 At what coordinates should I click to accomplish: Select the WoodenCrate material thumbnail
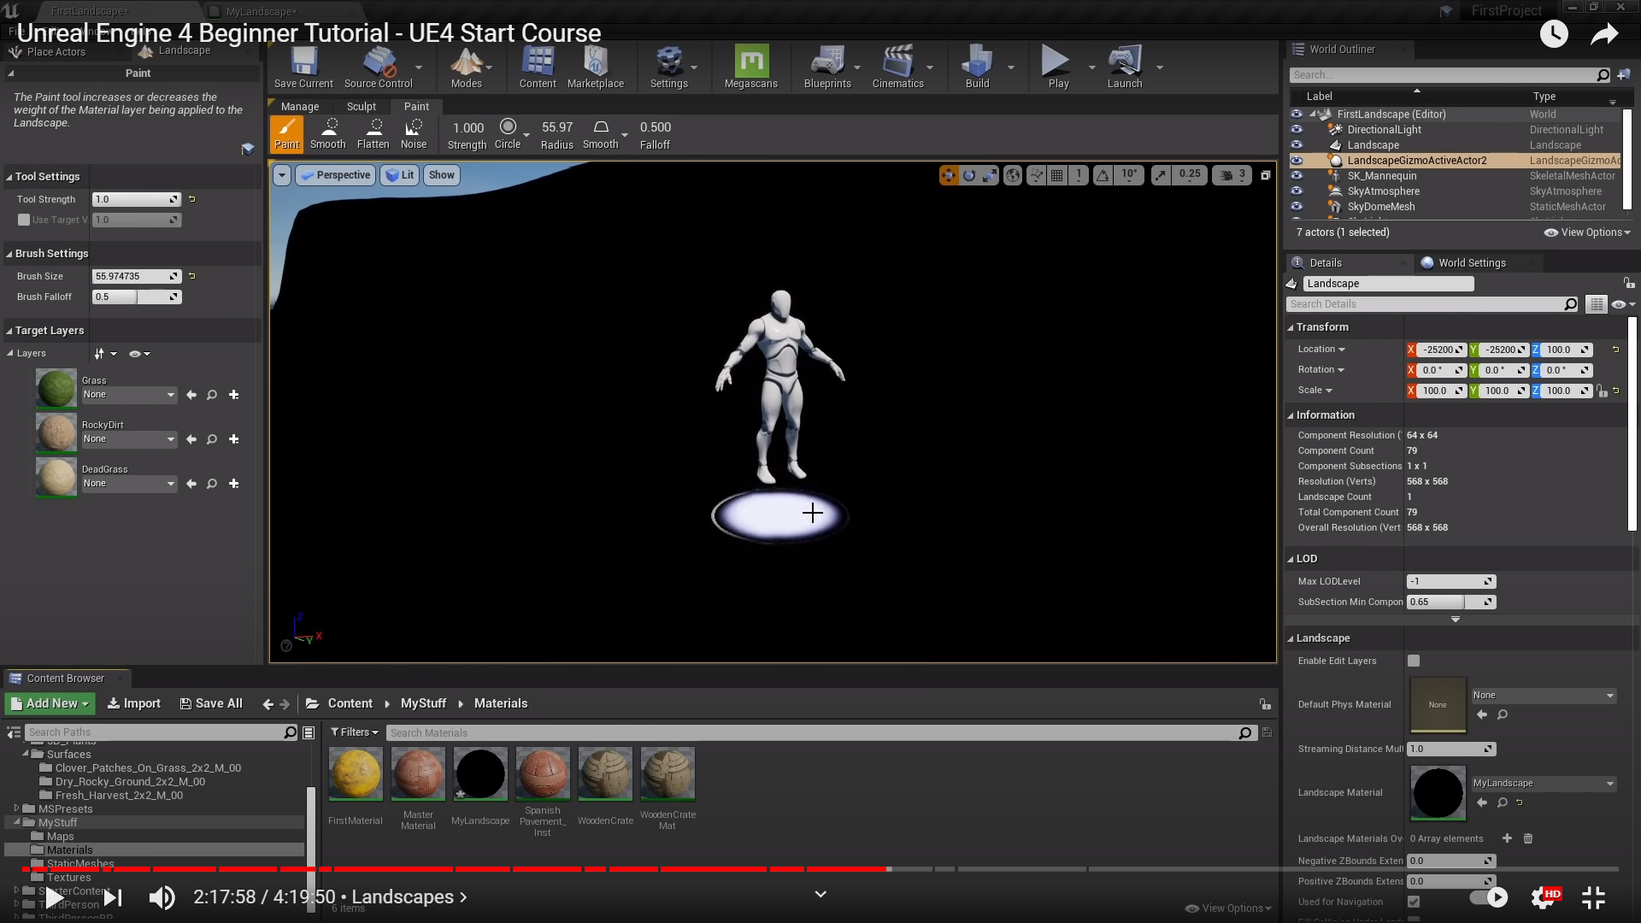605,774
